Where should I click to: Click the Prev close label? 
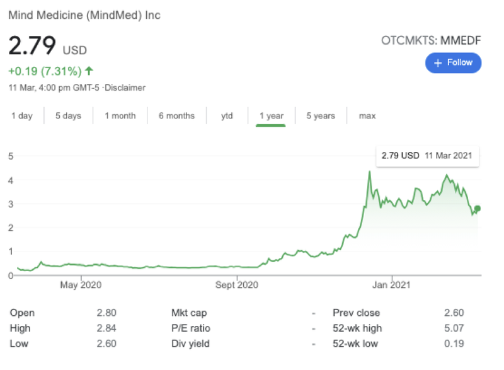[356, 313]
